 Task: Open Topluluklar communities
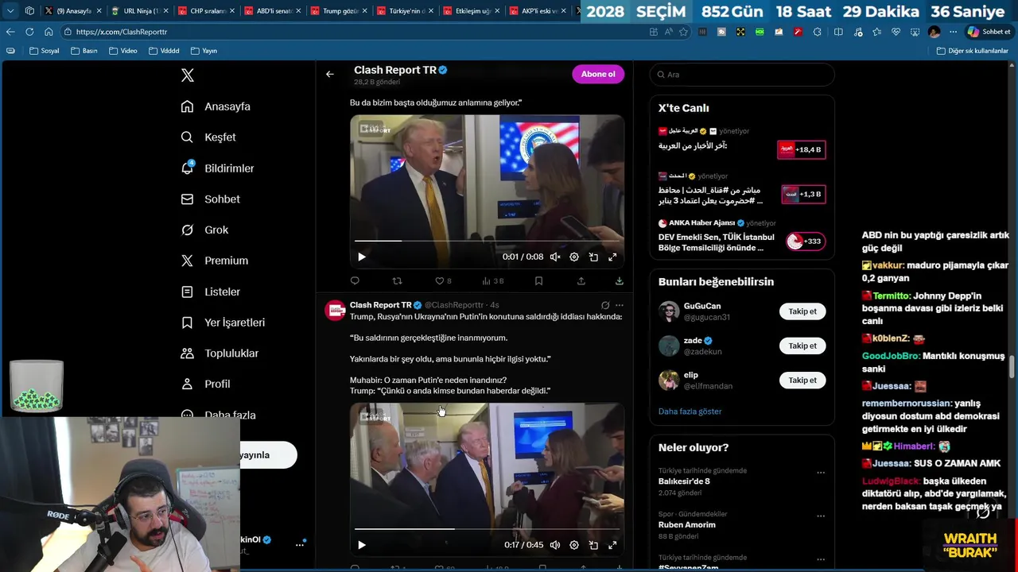coord(220,354)
